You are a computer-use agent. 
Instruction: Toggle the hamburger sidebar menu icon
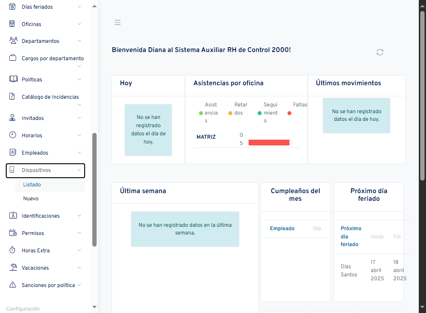pos(117,22)
